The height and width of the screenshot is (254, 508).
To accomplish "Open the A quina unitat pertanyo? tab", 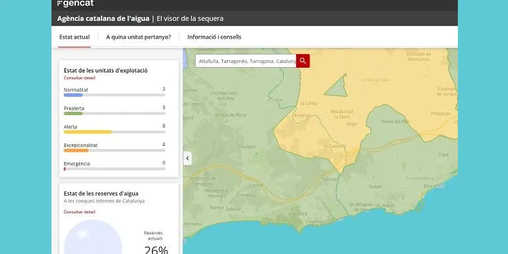I will (138, 37).
